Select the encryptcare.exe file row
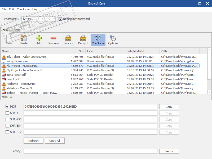The width and height of the screenshot is (212, 159). click(x=100, y=61)
